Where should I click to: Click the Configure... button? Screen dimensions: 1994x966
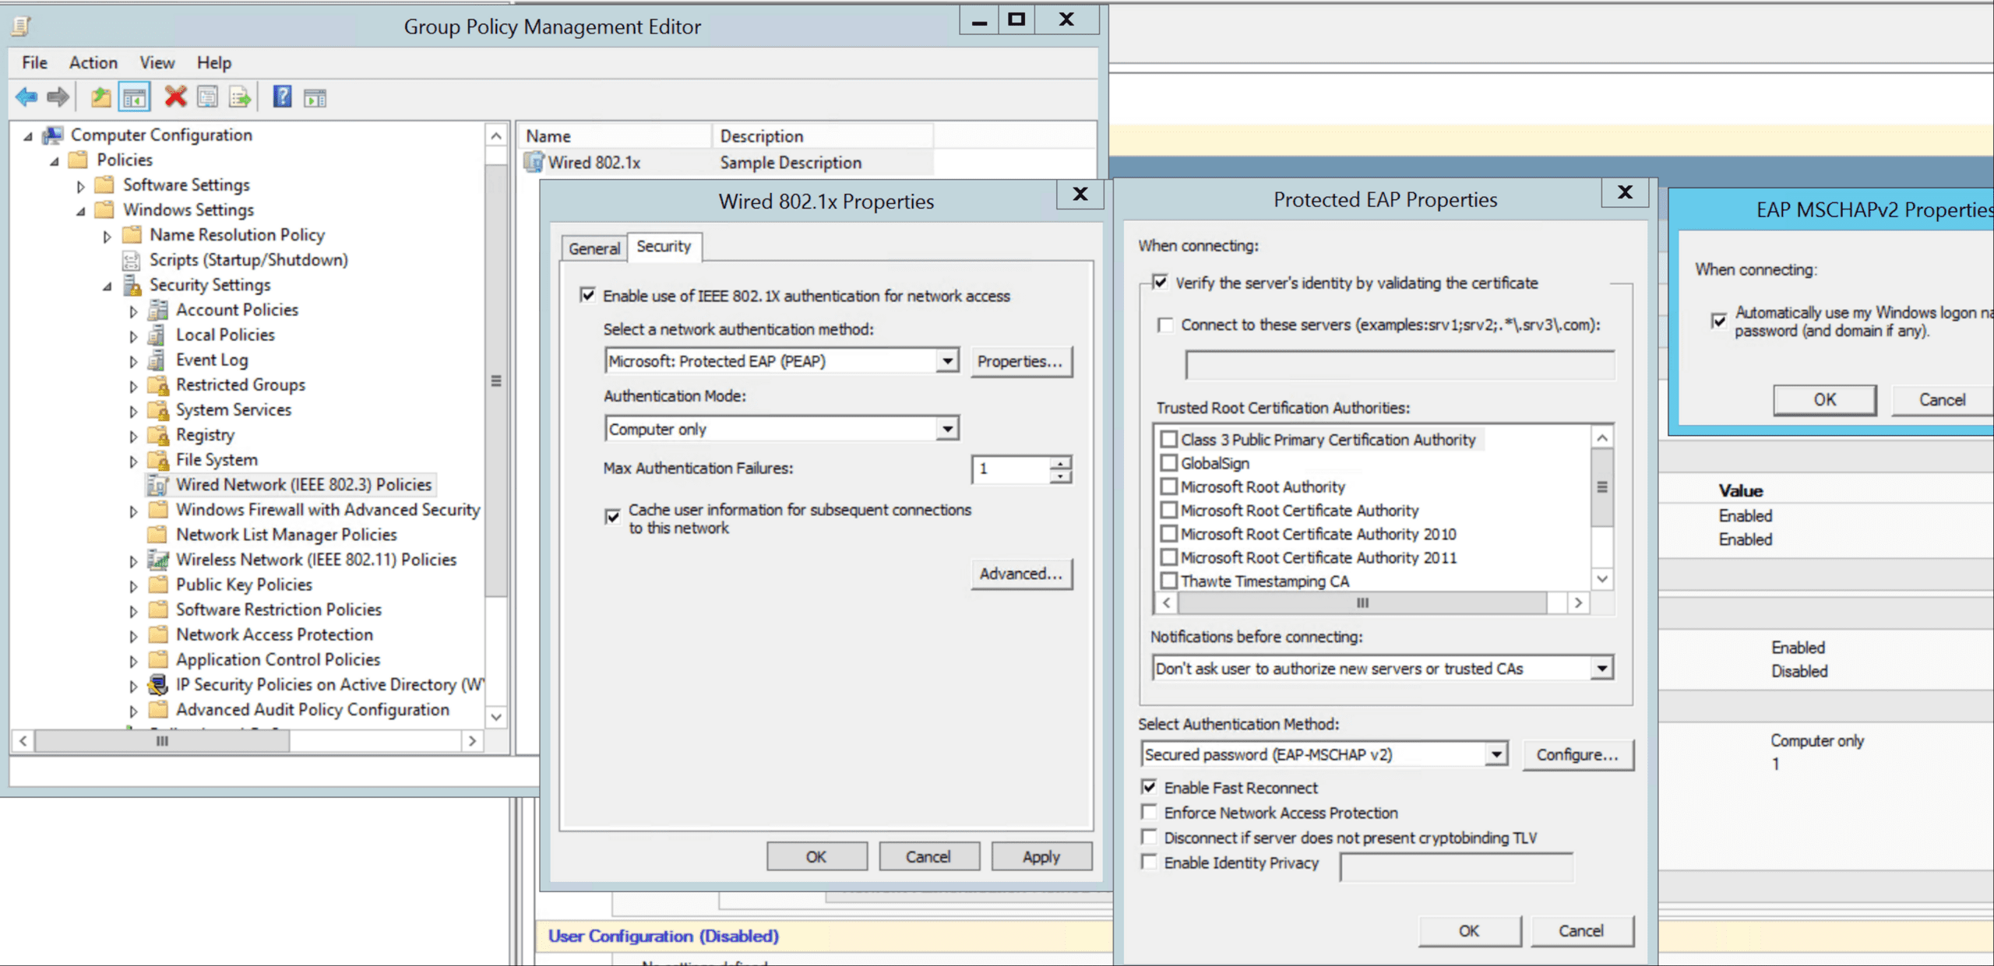1577,754
